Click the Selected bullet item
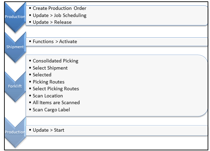The width and height of the screenshot is (210, 151). tap(42, 75)
